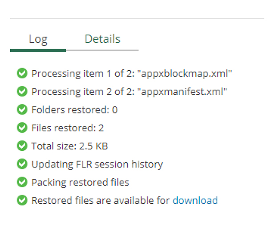This screenshot has width=267, height=234.
Task: Click the check icon for Updating FLR session history
Action: point(22,164)
